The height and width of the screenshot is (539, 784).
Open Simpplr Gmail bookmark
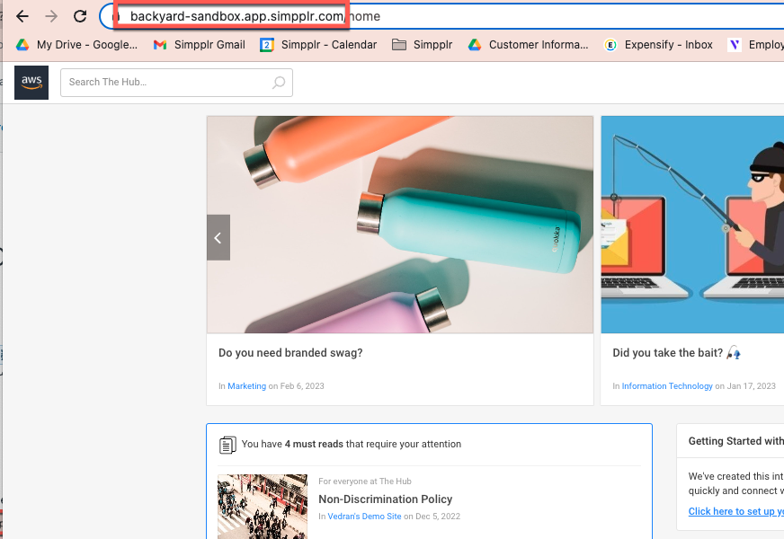pos(200,45)
